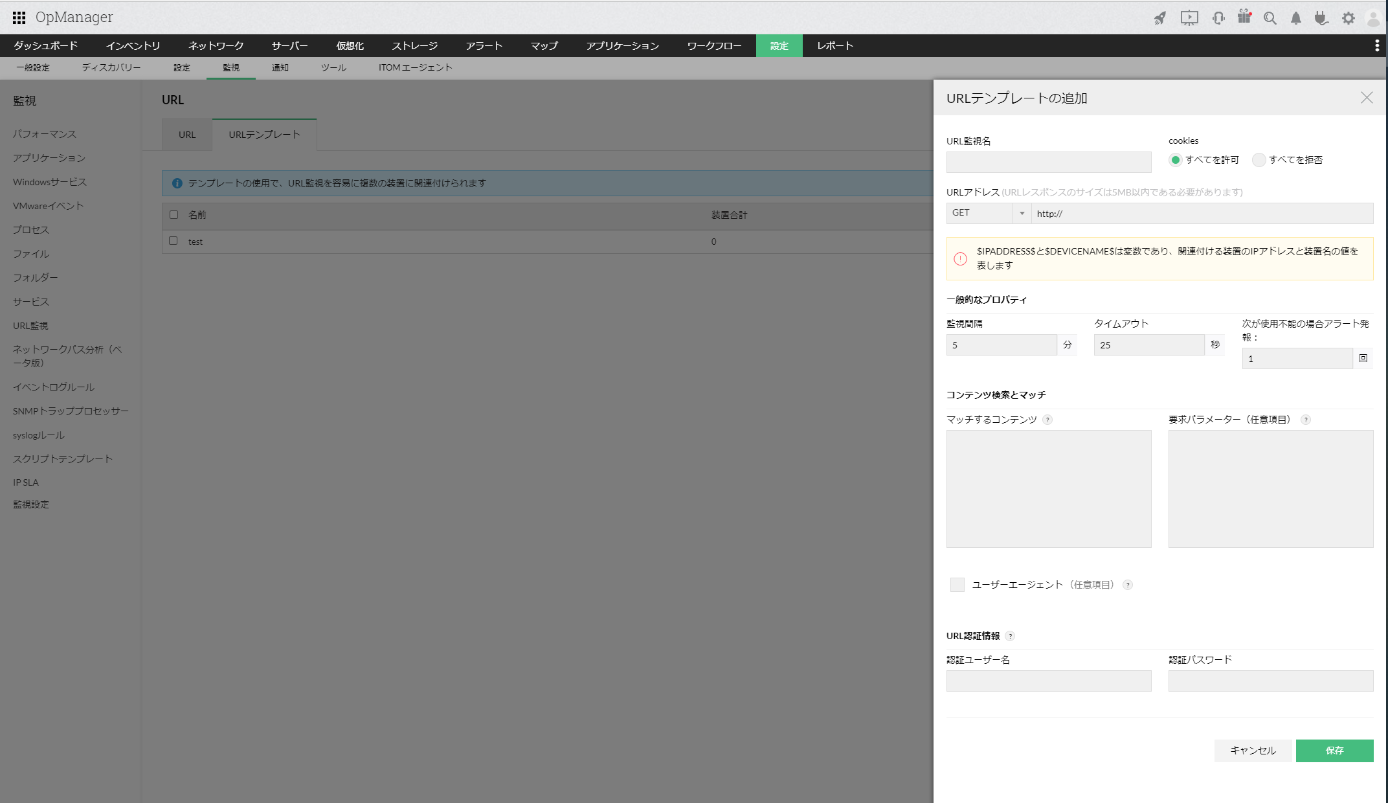Click the headset support icon
This screenshot has height=803, width=1388.
[x=1218, y=17]
